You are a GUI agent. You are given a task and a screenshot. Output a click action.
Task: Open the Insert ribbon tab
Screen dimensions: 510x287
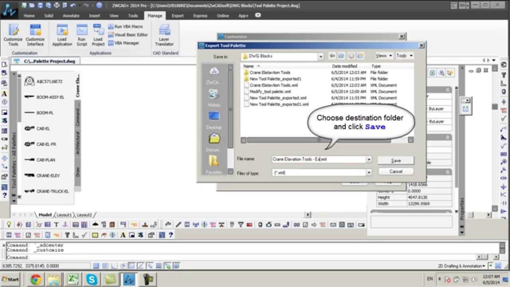(94, 16)
